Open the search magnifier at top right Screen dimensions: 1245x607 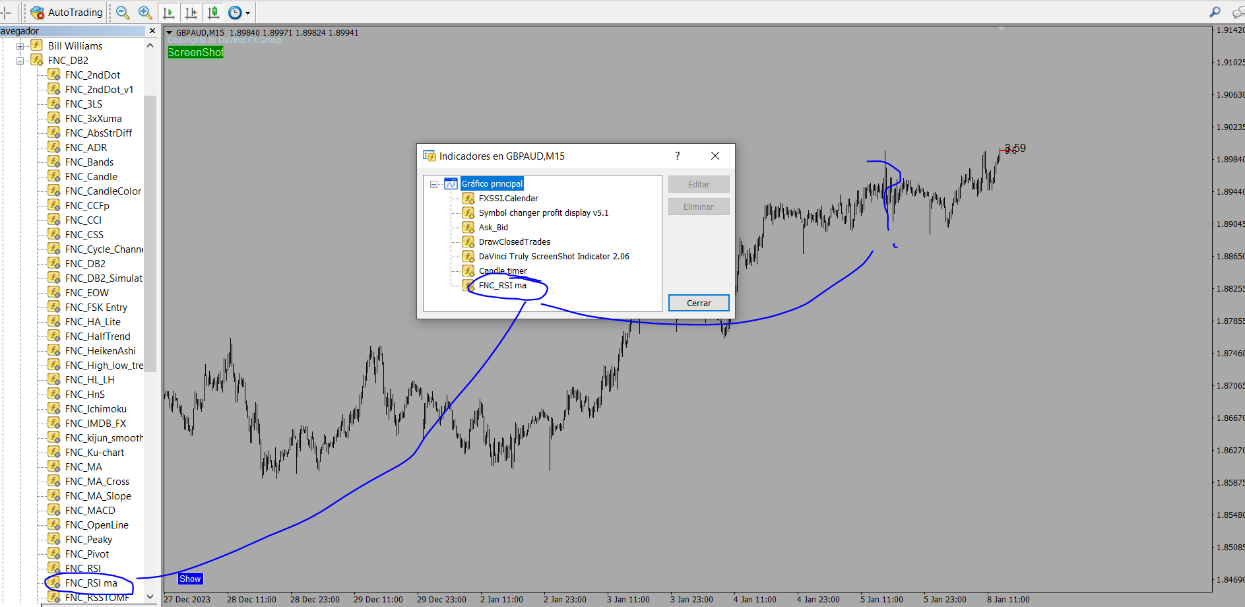point(1215,12)
